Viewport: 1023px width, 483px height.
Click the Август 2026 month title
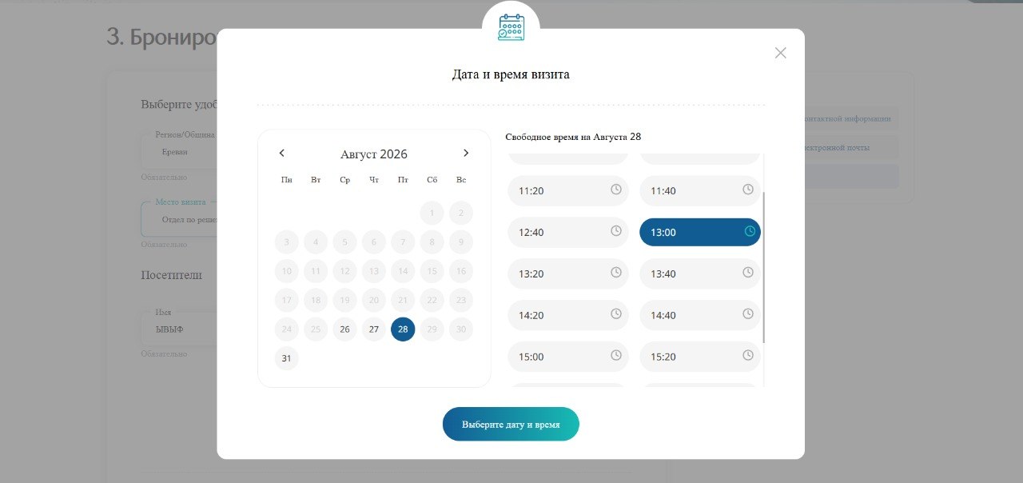374,154
